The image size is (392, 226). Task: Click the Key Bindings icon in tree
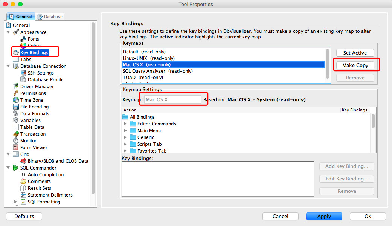coord(16,52)
